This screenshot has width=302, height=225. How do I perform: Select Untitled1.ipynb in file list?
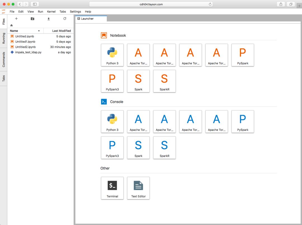41,42
